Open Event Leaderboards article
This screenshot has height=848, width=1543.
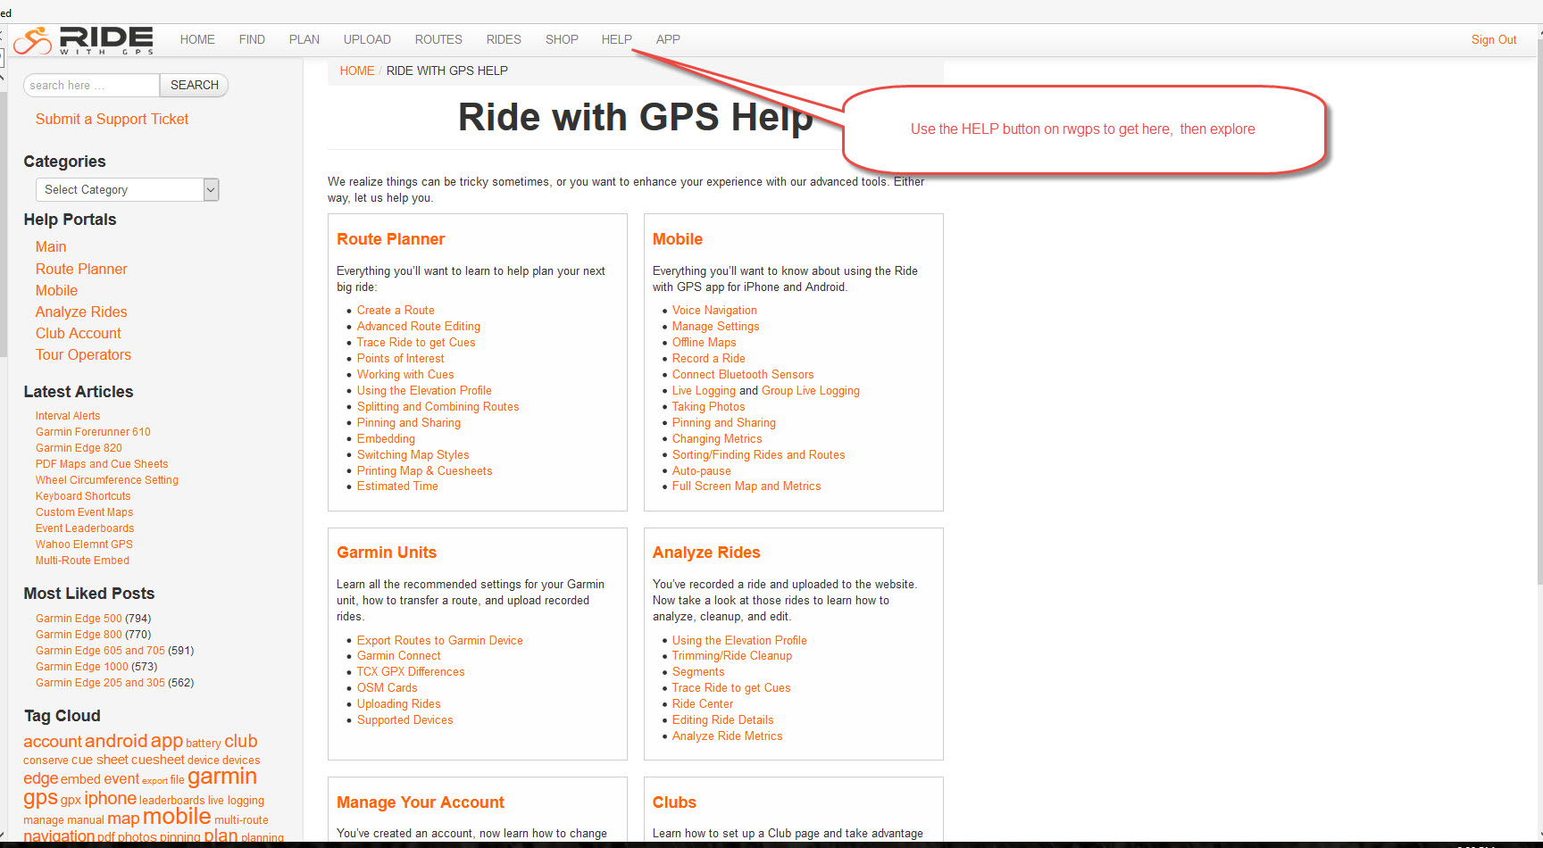coord(85,528)
